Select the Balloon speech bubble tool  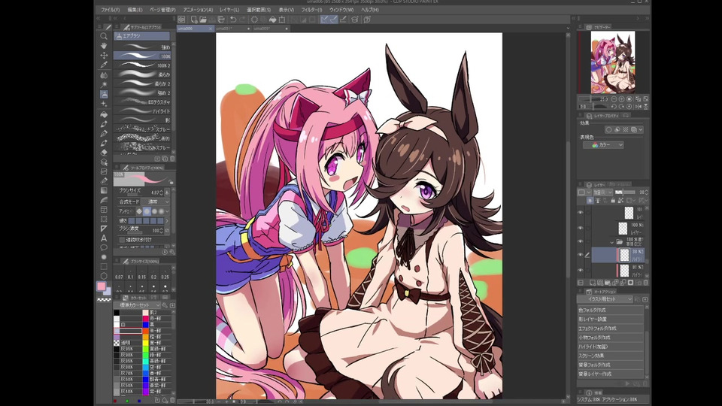point(104,247)
